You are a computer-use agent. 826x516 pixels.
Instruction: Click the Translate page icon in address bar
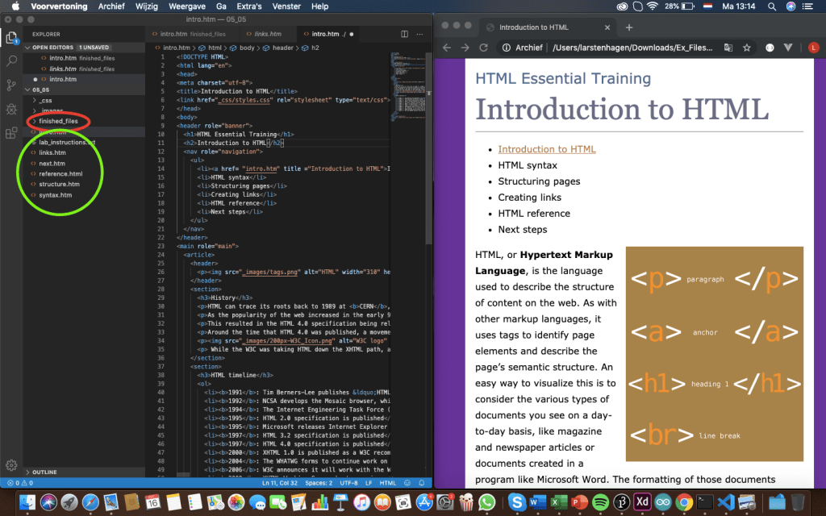pyautogui.click(x=728, y=48)
